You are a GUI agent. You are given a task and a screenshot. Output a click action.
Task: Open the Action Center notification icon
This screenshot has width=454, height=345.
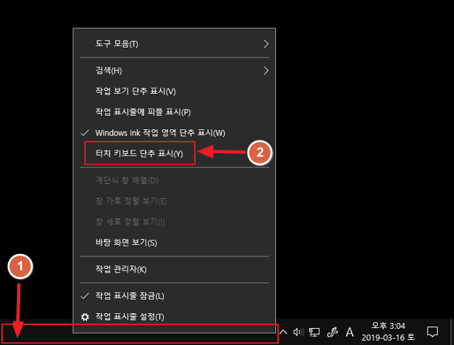pyautogui.click(x=432, y=332)
